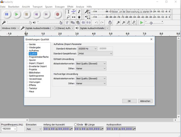Select Geräte in settings tree
The height and width of the screenshot is (137, 181).
tap(32, 44)
